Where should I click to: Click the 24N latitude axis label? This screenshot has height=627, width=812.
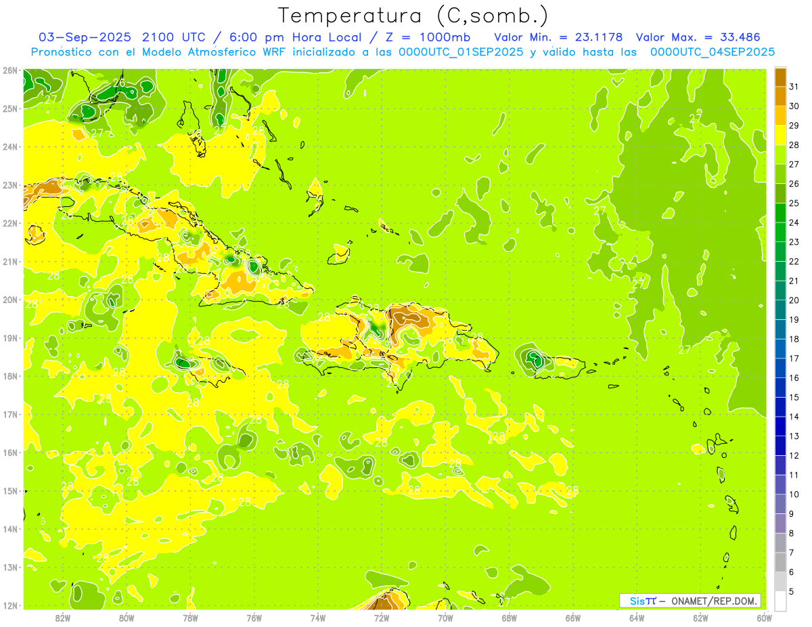10,147
